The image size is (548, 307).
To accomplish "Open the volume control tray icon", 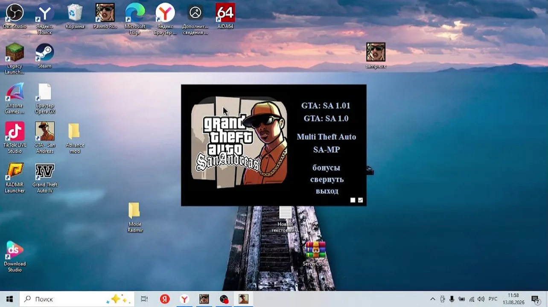I will (481, 299).
